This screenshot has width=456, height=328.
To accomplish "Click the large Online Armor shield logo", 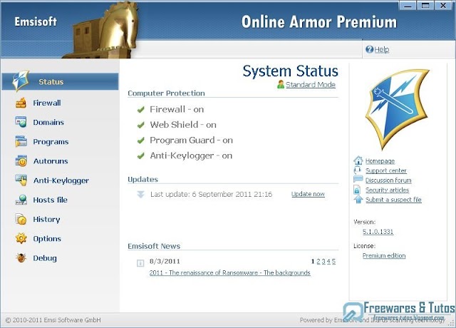I will 398,109.
